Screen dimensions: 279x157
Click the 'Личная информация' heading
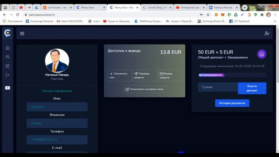coord(57,91)
